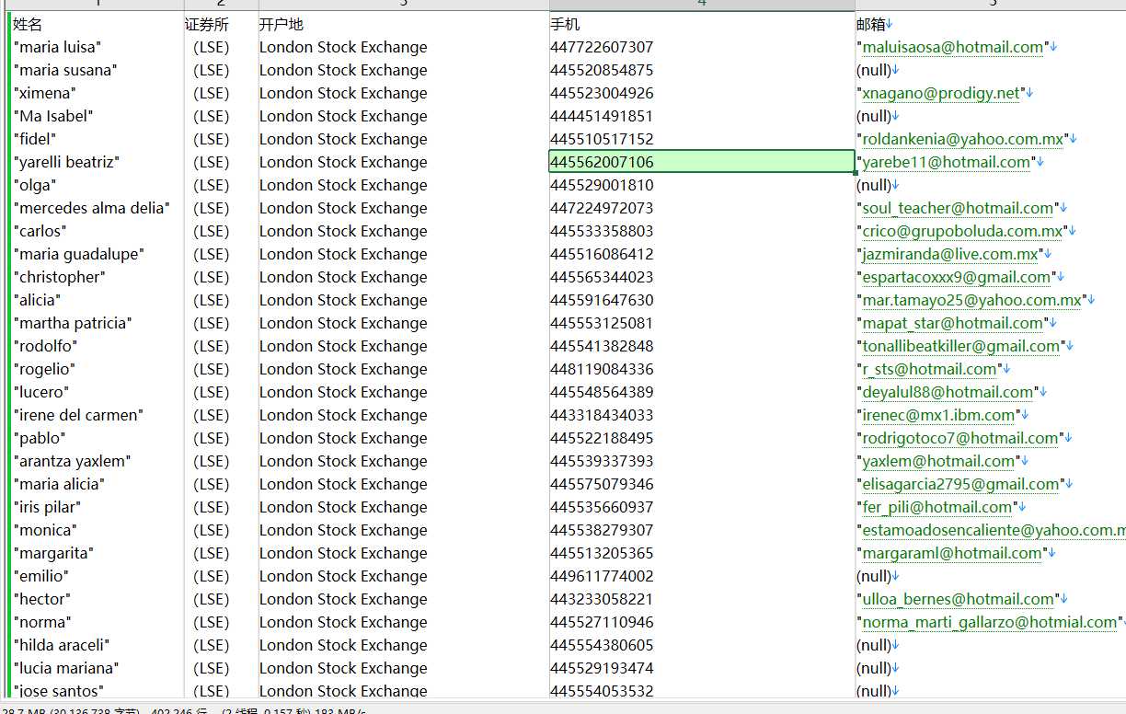This screenshot has height=714, width=1126.
Task: Click the name cell "maria luisa"
Action: [57, 47]
